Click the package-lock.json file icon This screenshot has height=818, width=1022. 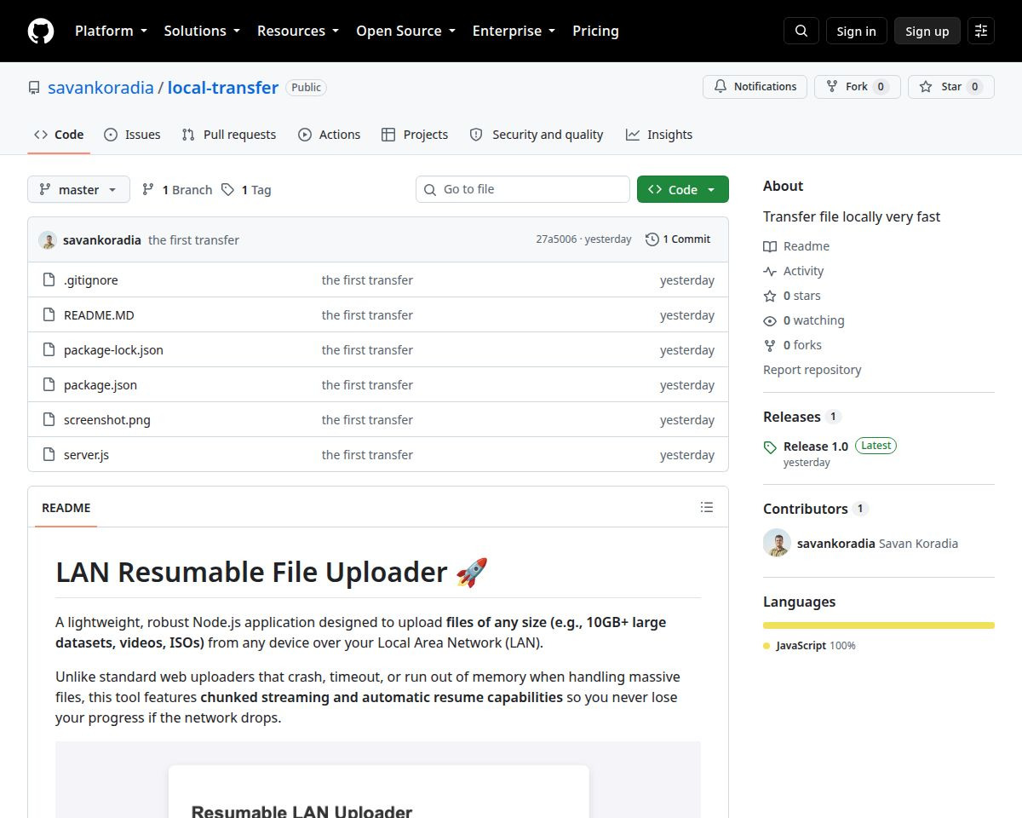(x=49, y=349)
